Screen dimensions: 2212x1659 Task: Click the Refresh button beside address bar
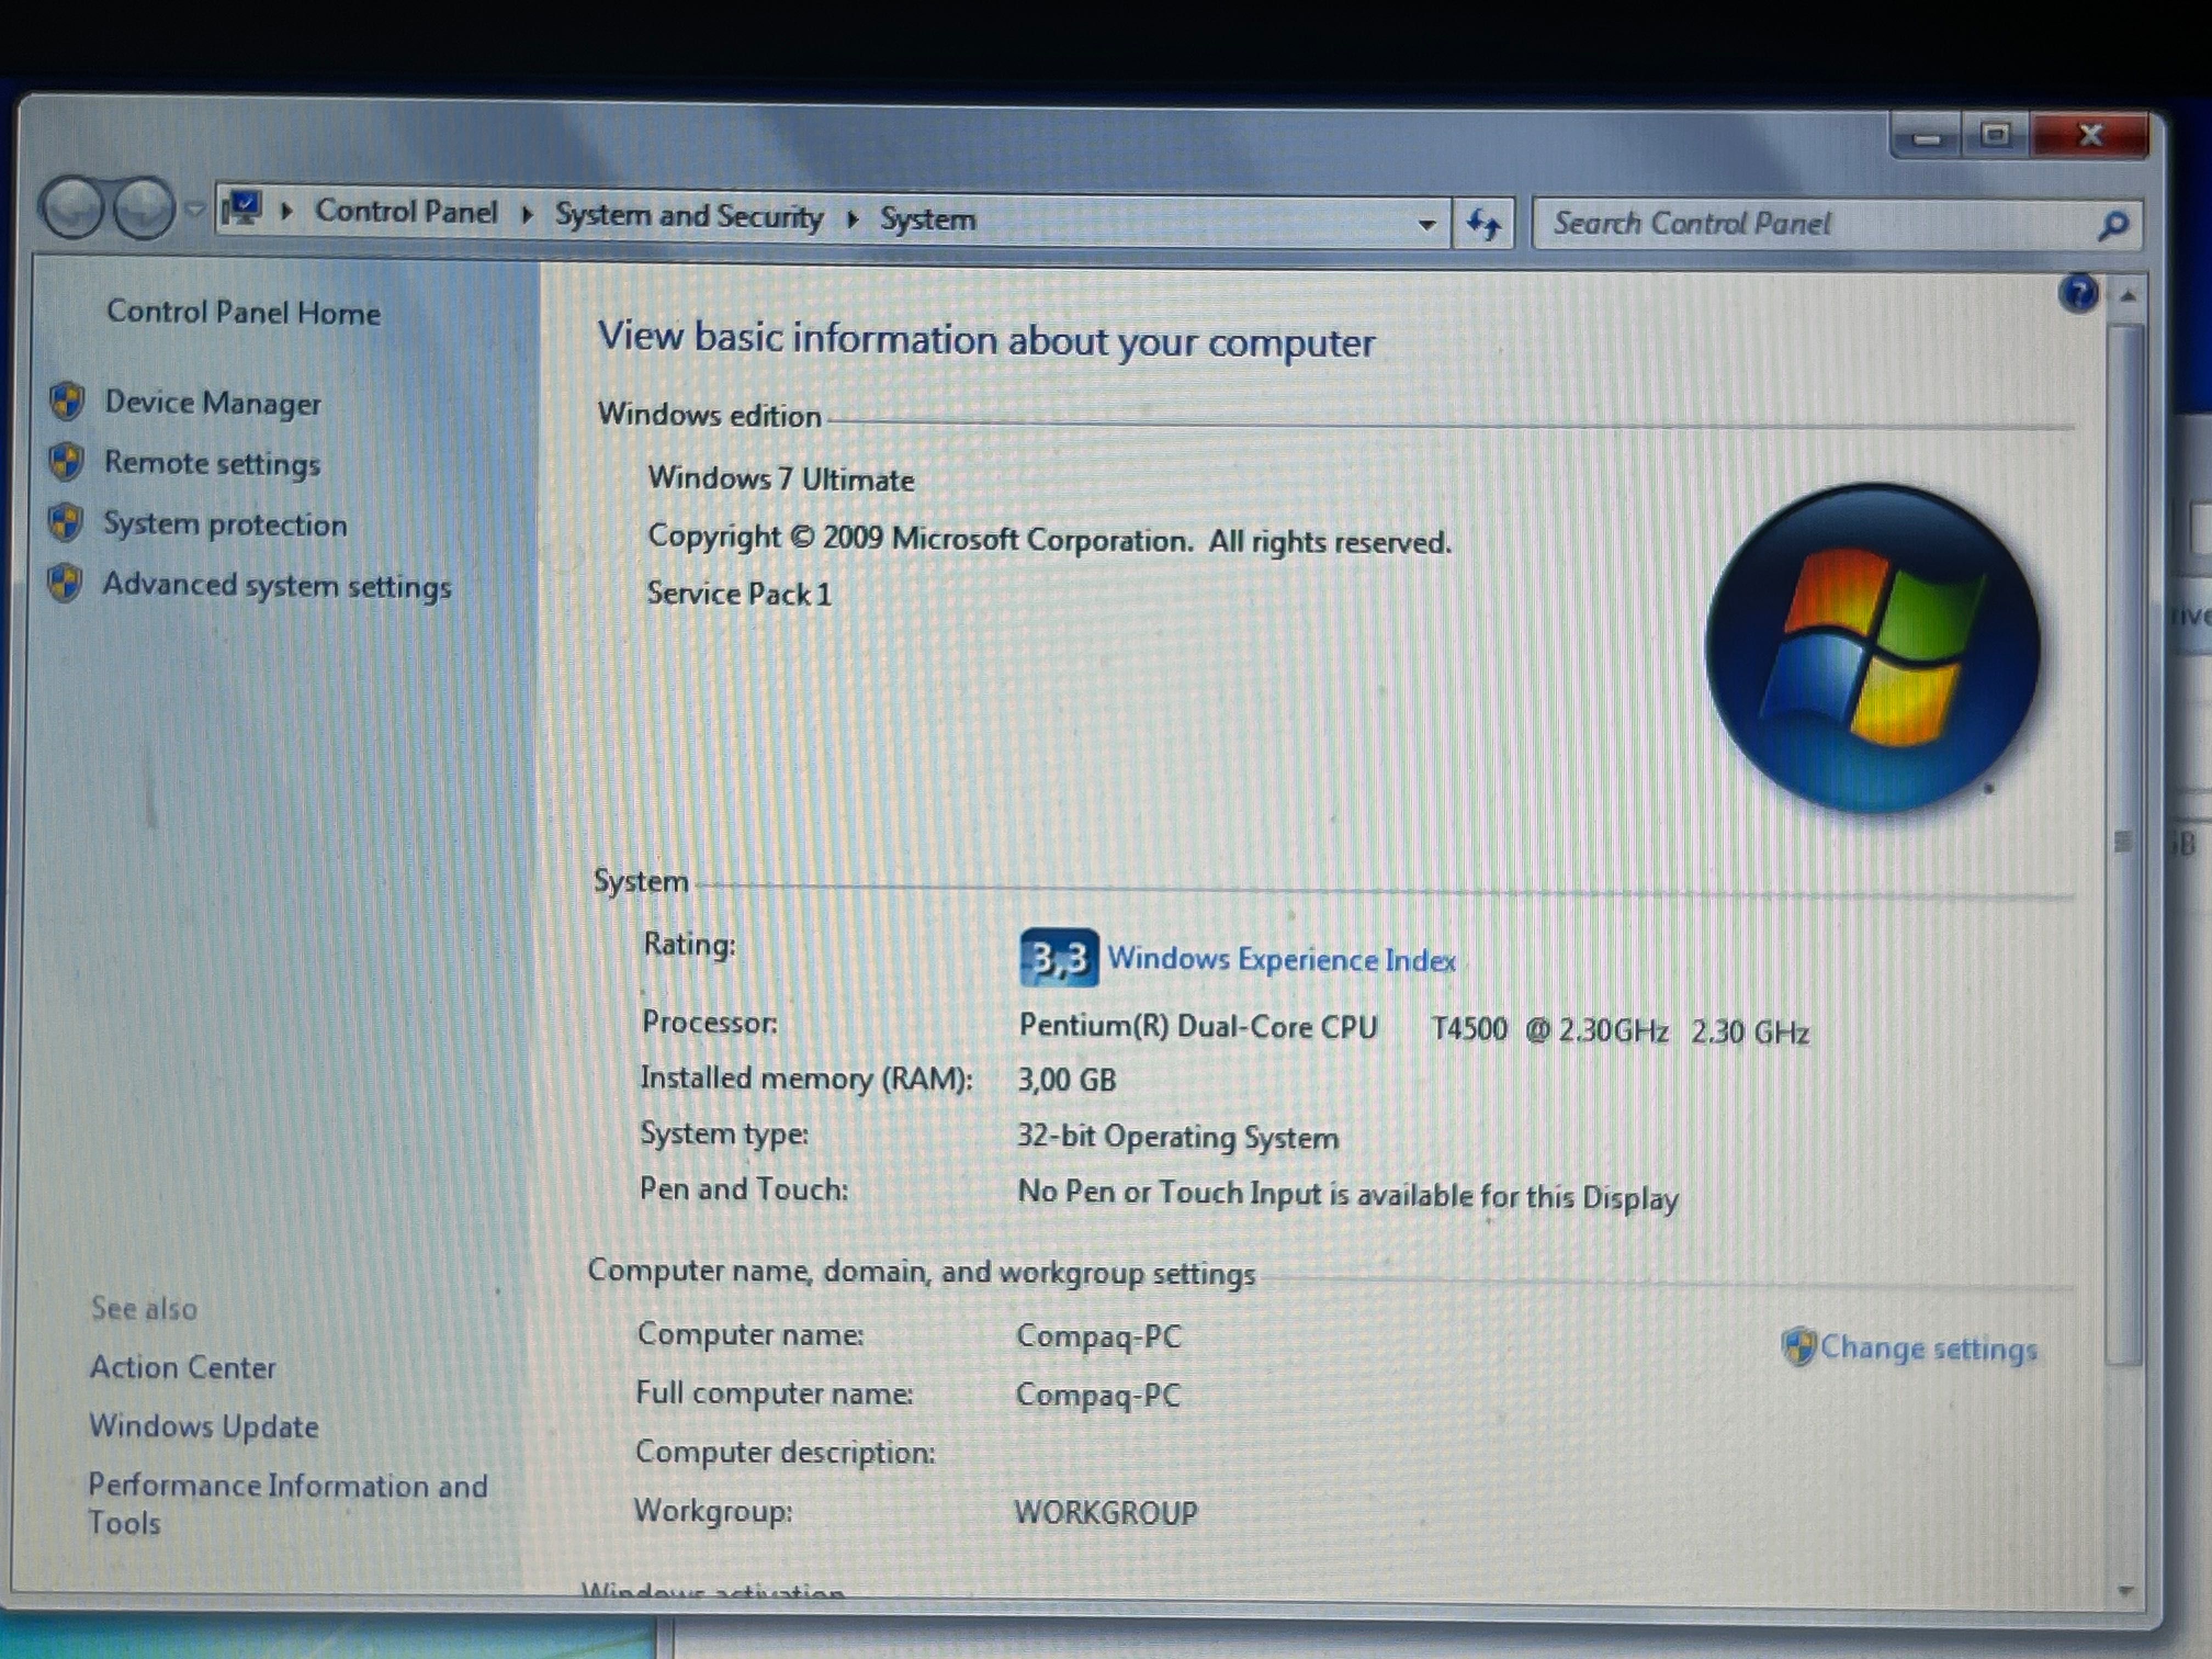pos(1484,224)
